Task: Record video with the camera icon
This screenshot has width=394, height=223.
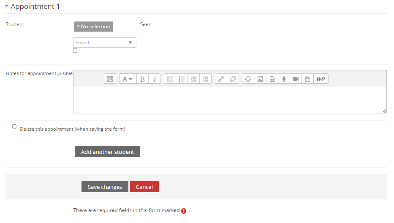Action: 296,79
